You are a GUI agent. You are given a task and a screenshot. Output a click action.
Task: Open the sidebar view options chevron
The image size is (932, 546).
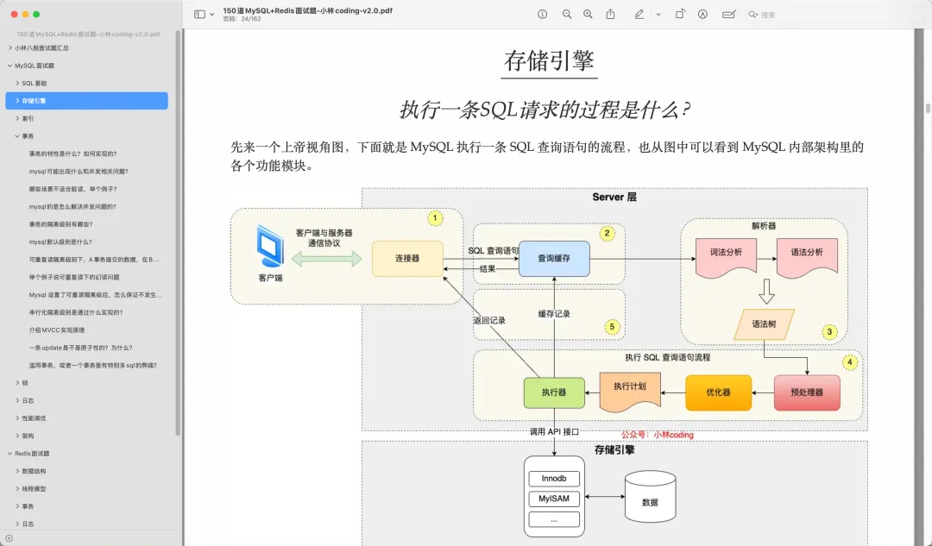(212, 14)
